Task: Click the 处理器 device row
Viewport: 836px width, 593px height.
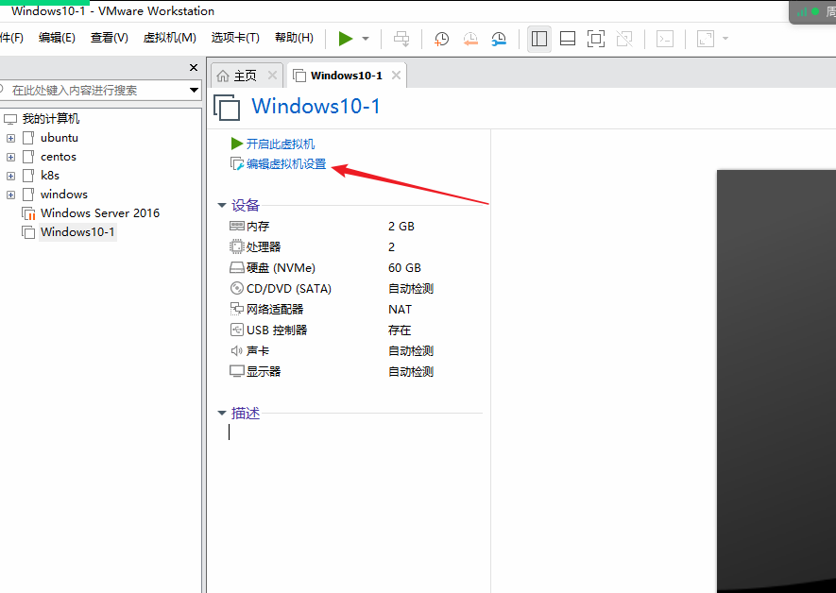Action: pyautogui.click(x=331, y=246)
